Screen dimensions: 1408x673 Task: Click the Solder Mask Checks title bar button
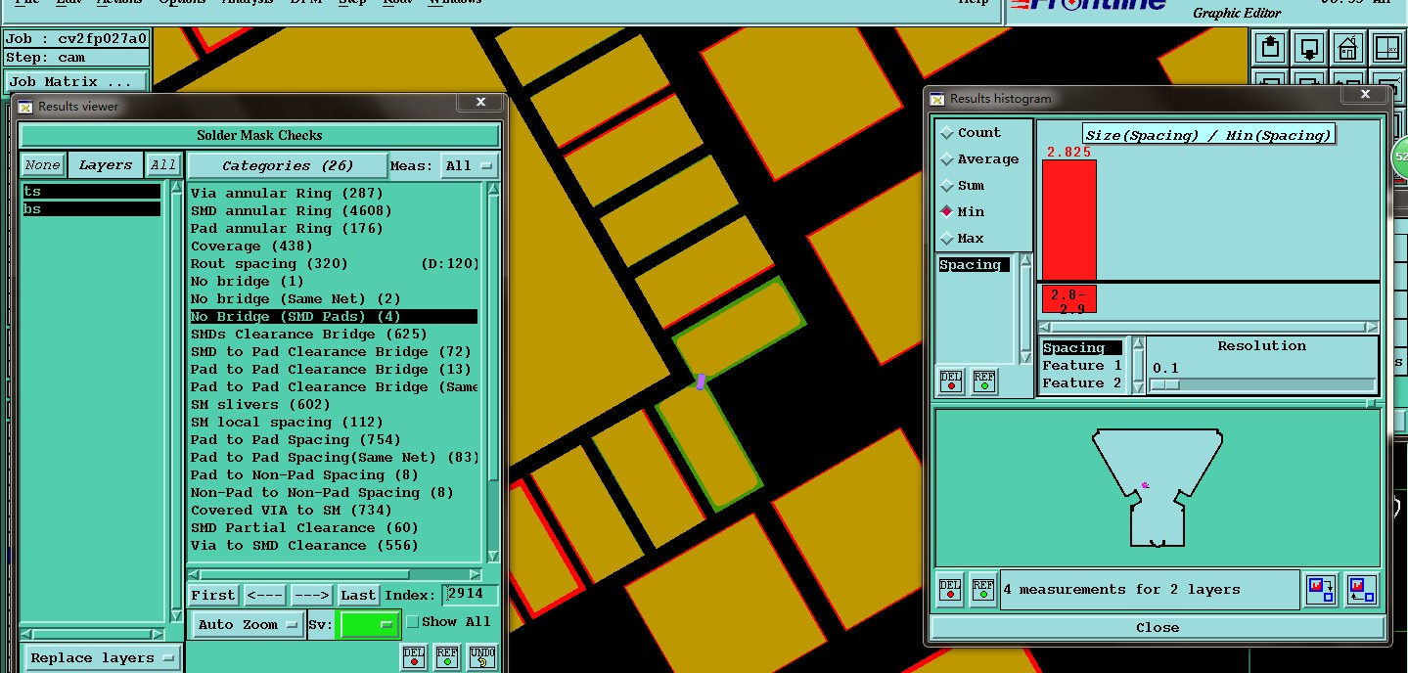[259, 135]
